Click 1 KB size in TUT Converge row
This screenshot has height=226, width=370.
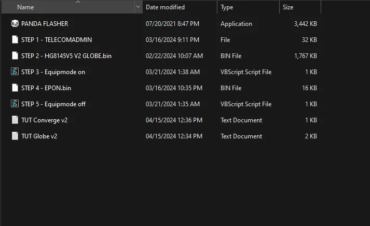click(x=311, y=120)
